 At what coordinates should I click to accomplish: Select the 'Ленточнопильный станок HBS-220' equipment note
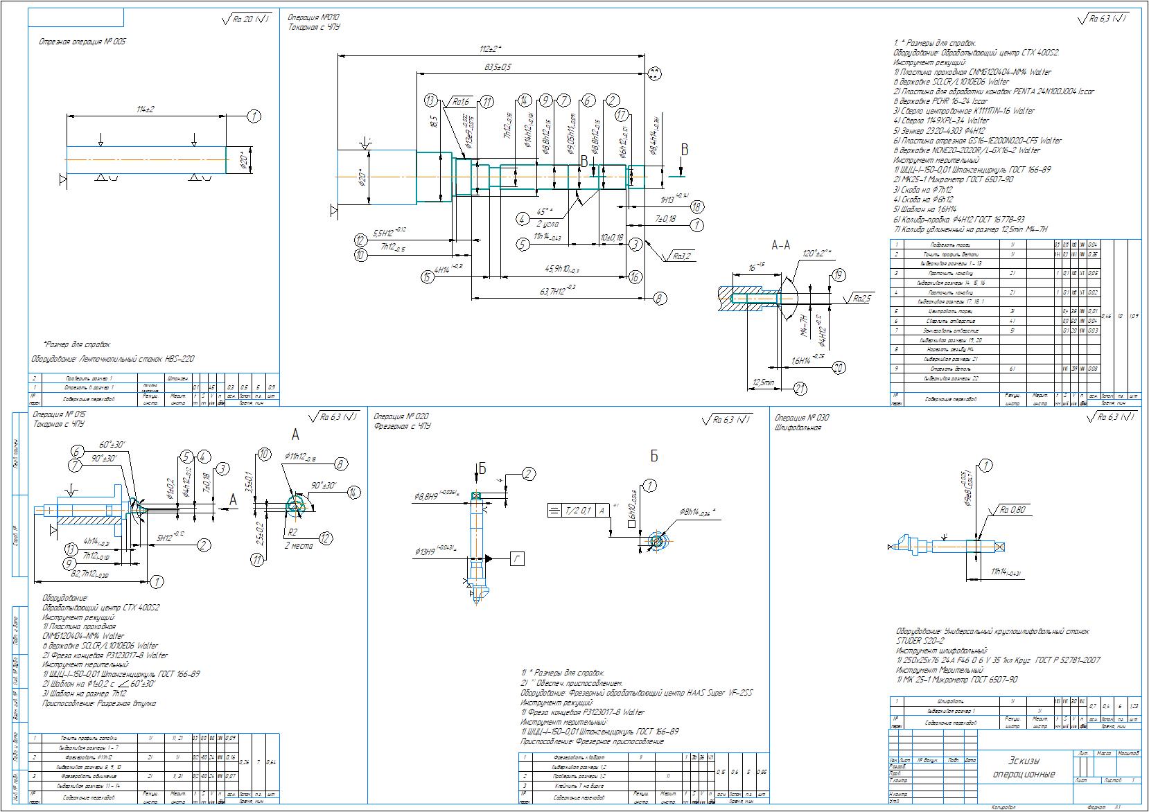coord(113,359)
